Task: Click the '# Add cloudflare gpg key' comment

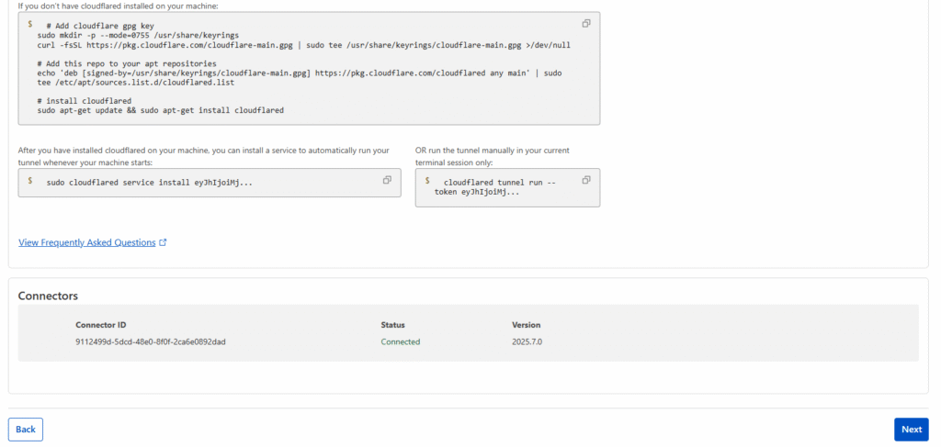Action: coord(100,26)
